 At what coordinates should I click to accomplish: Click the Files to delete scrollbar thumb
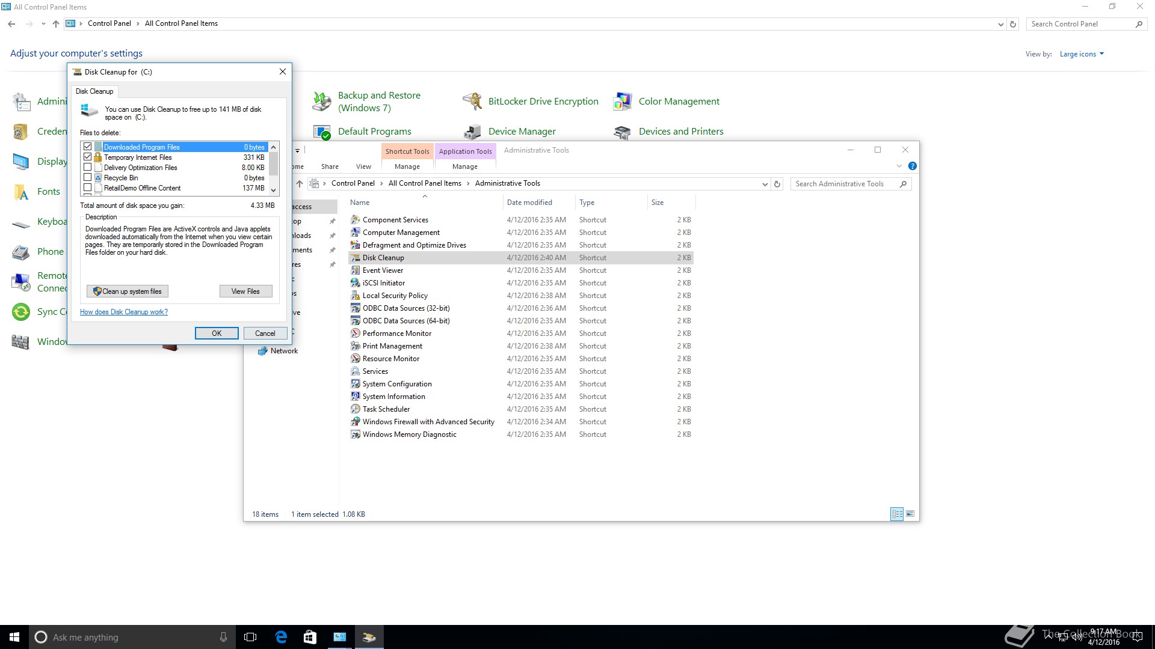tap(273, 165)
